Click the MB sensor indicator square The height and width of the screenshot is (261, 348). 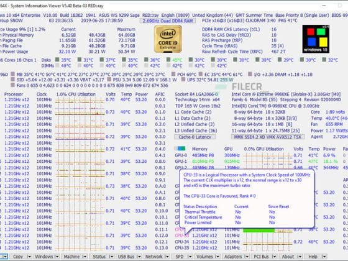pos(12,74)
